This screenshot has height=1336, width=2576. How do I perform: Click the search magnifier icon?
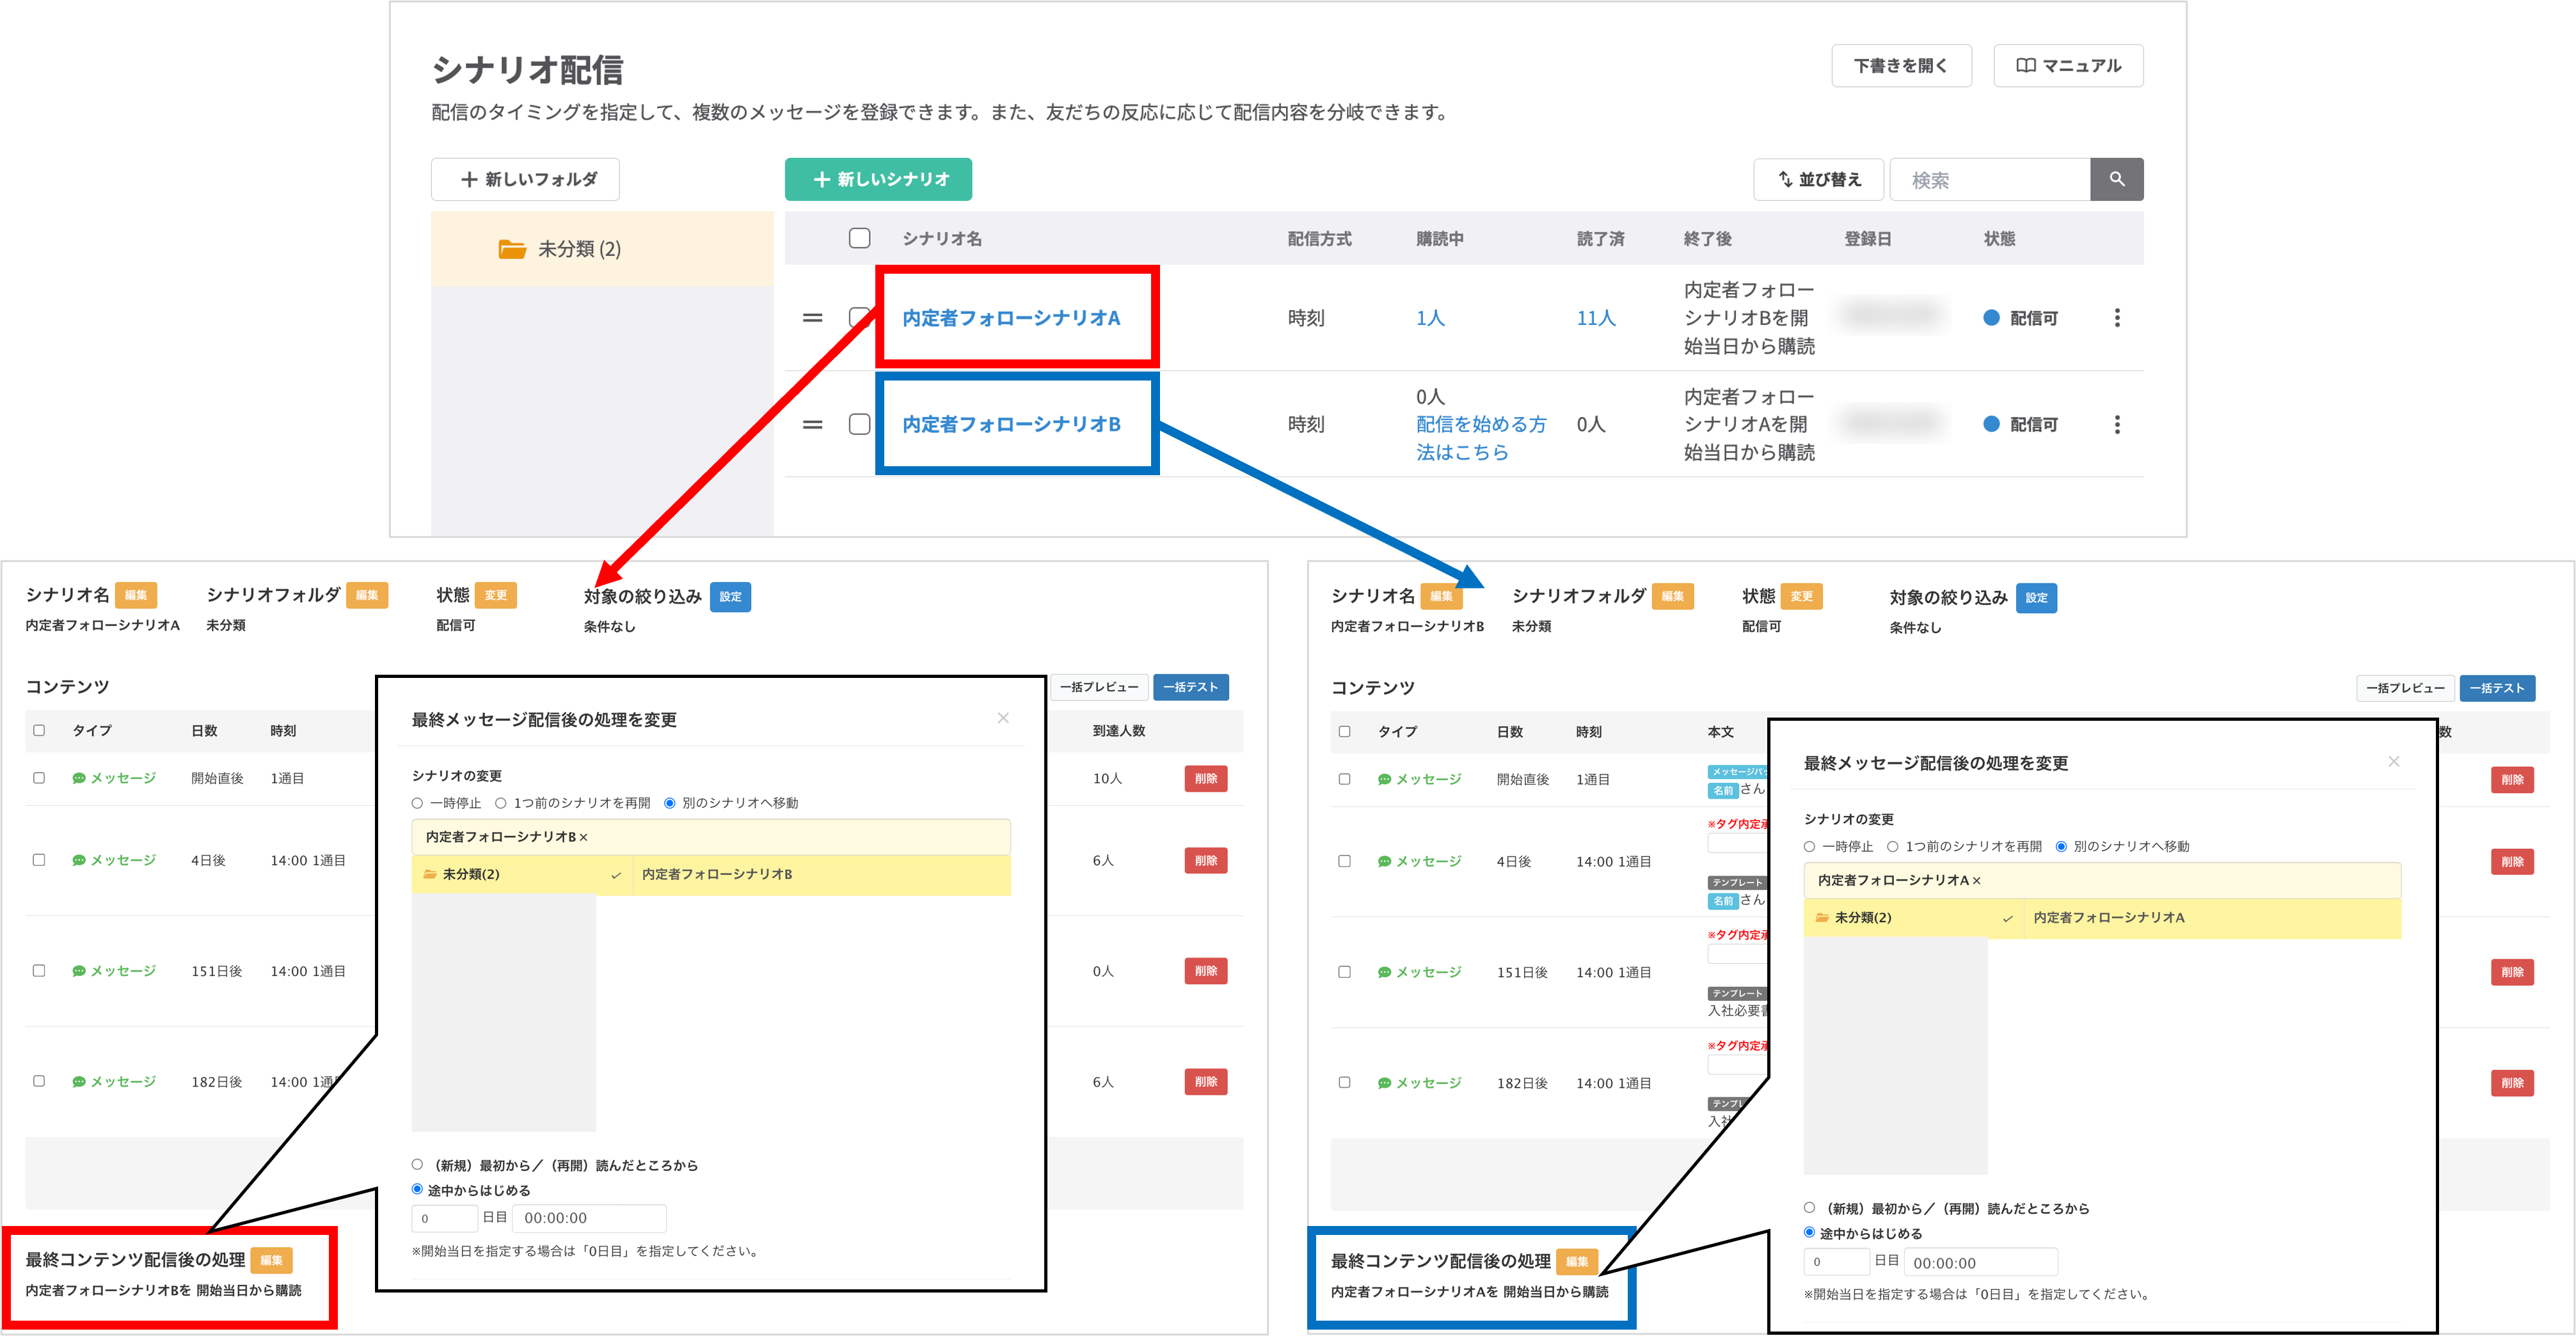pyautogui.click(x=2118, y=179)
